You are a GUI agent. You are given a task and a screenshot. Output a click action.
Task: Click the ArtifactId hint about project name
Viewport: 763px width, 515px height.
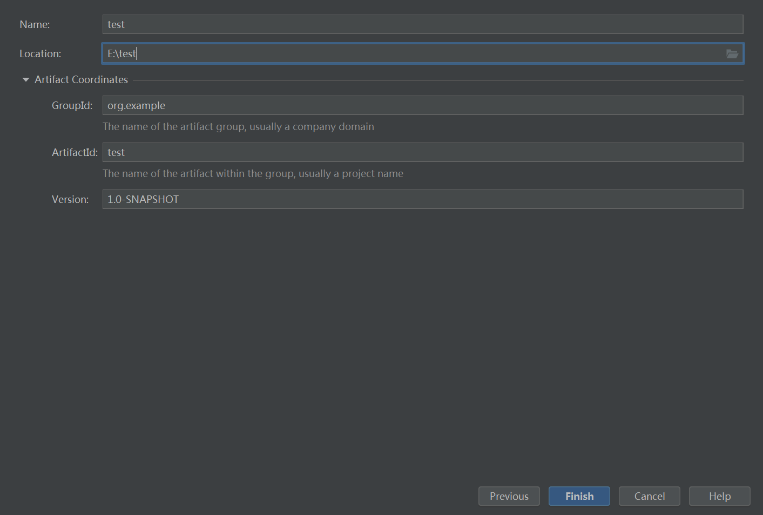(253, 174)
